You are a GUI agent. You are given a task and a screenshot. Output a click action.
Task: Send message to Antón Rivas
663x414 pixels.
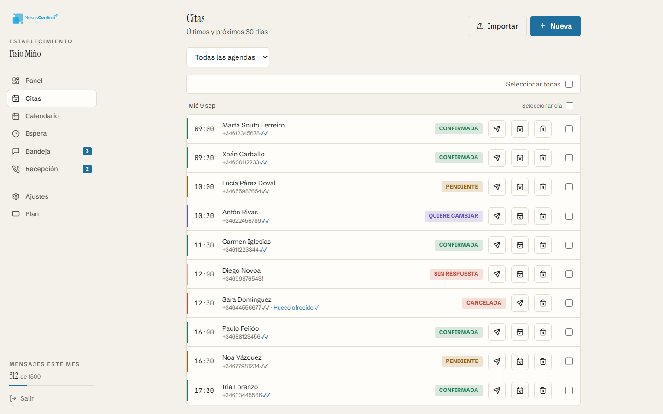[497, 216]
